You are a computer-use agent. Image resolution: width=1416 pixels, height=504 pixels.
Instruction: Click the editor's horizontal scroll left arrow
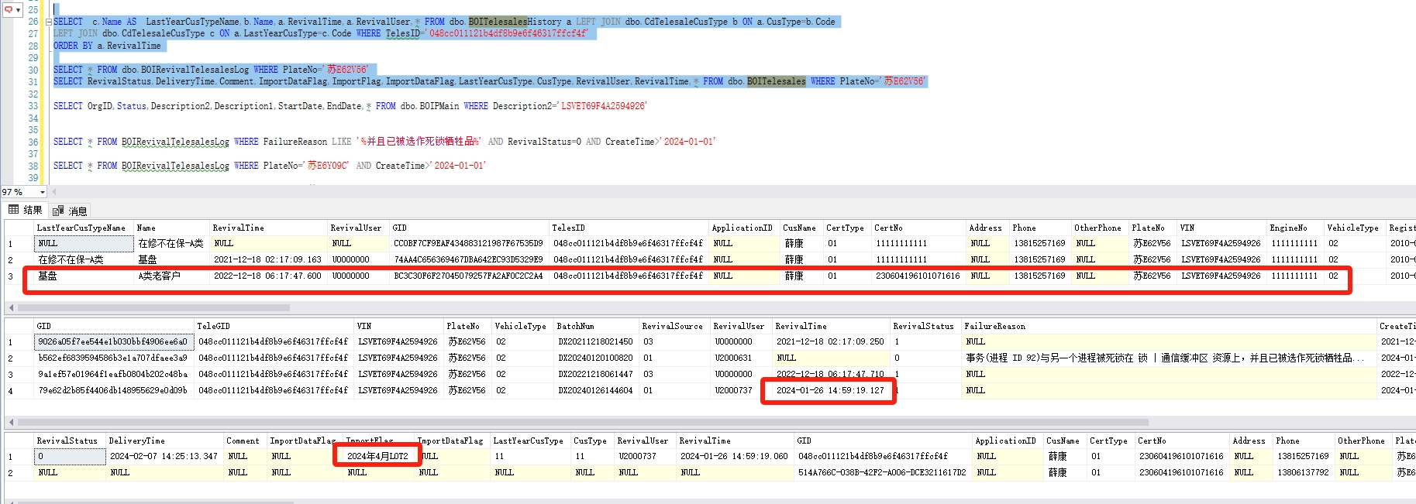click(x=55, y=191)
